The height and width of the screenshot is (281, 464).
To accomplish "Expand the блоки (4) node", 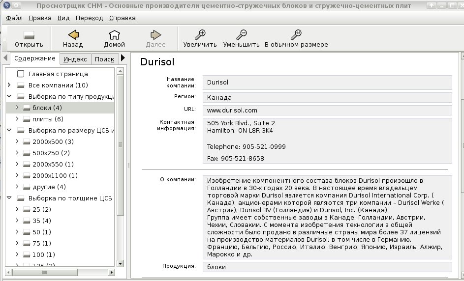I will click(x=17, y=108).
